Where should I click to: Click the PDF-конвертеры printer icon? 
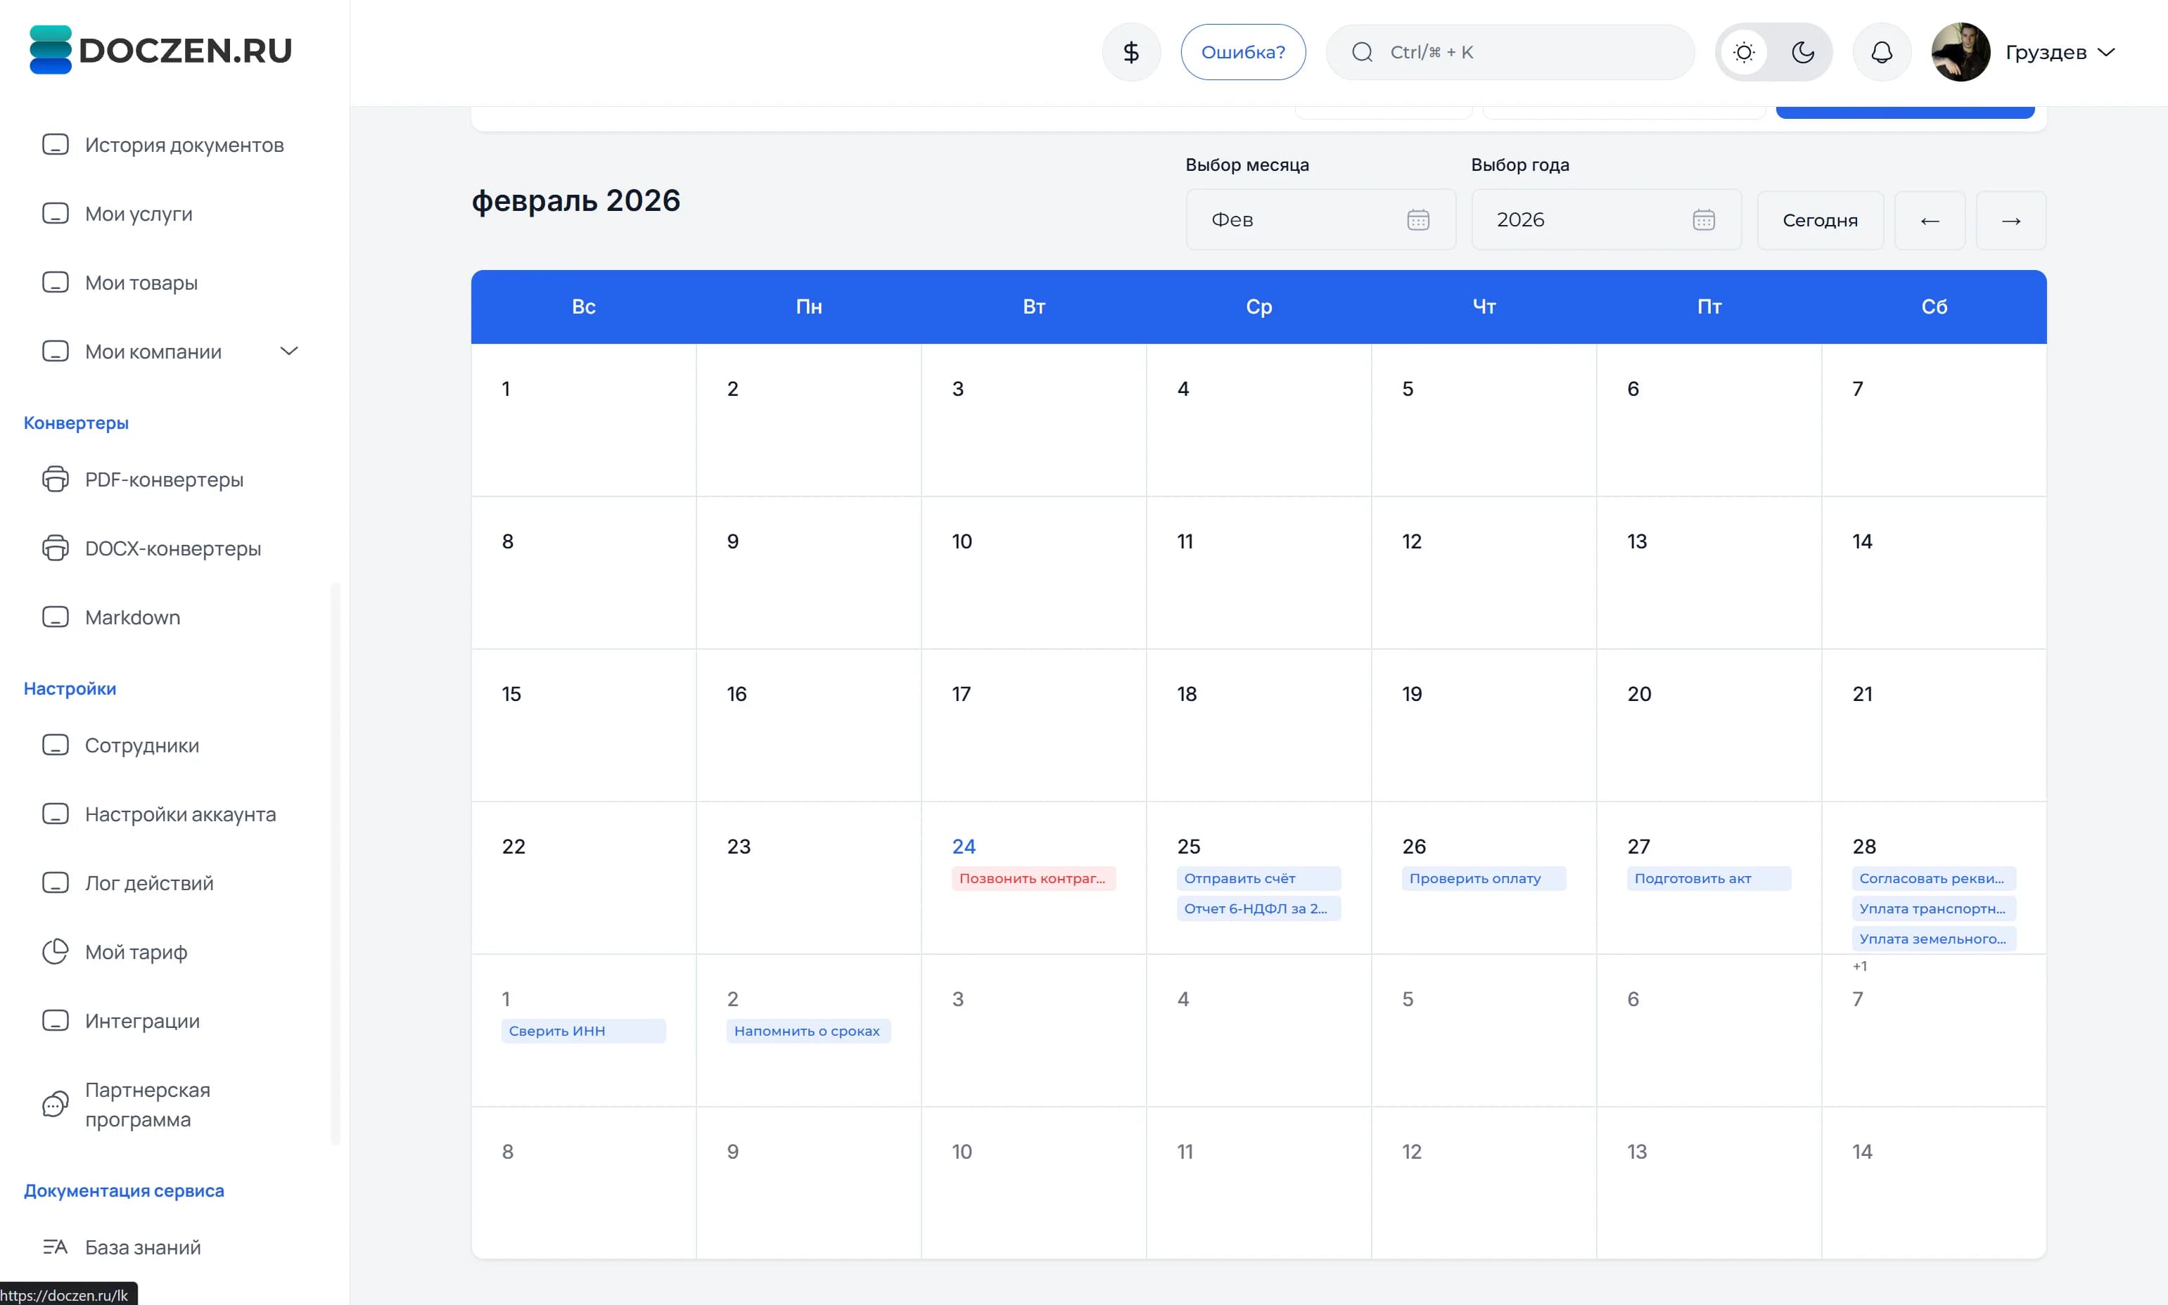click(x=56, y=480)
